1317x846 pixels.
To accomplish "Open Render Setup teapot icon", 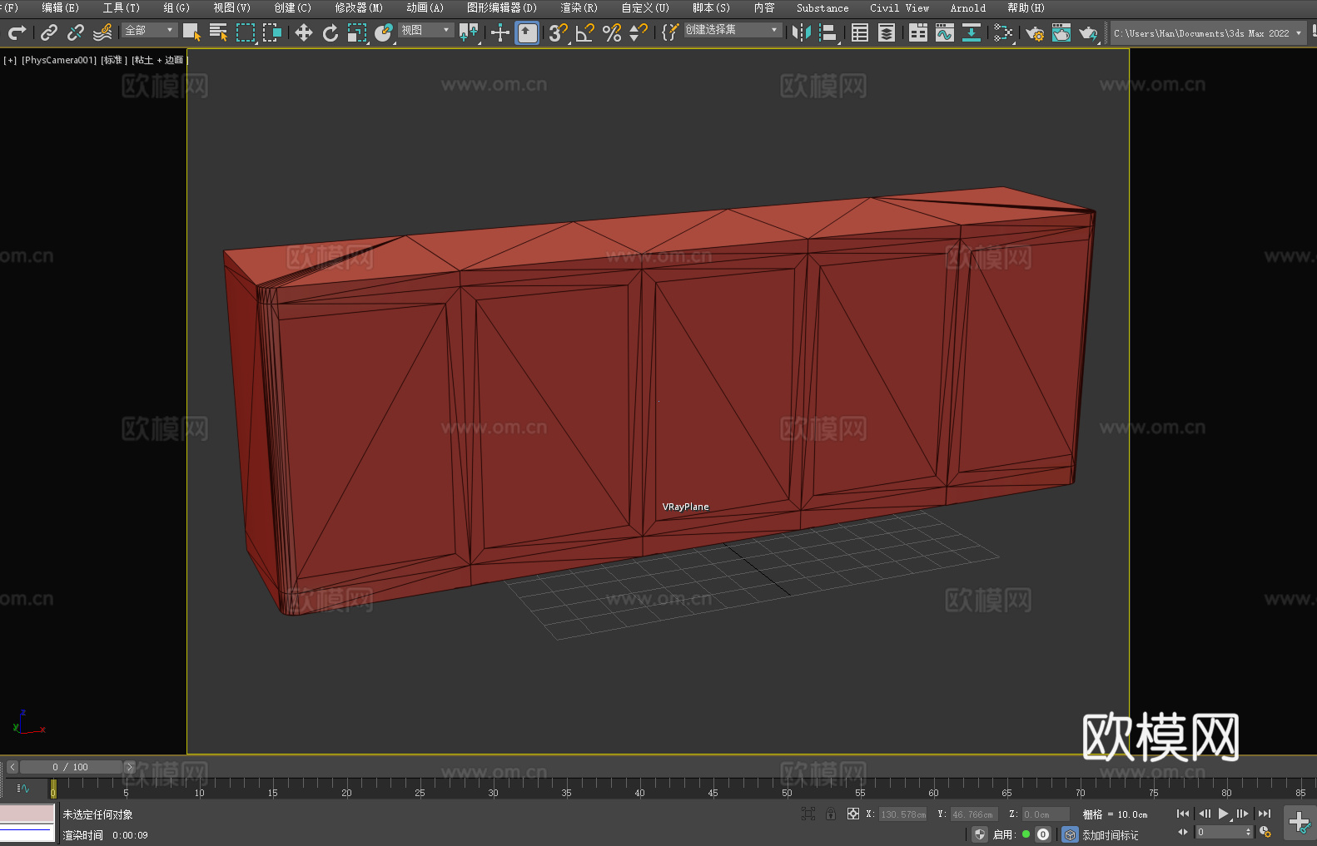I will (1035, 32).
